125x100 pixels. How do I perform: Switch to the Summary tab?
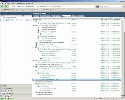click(x=36, y=16)
